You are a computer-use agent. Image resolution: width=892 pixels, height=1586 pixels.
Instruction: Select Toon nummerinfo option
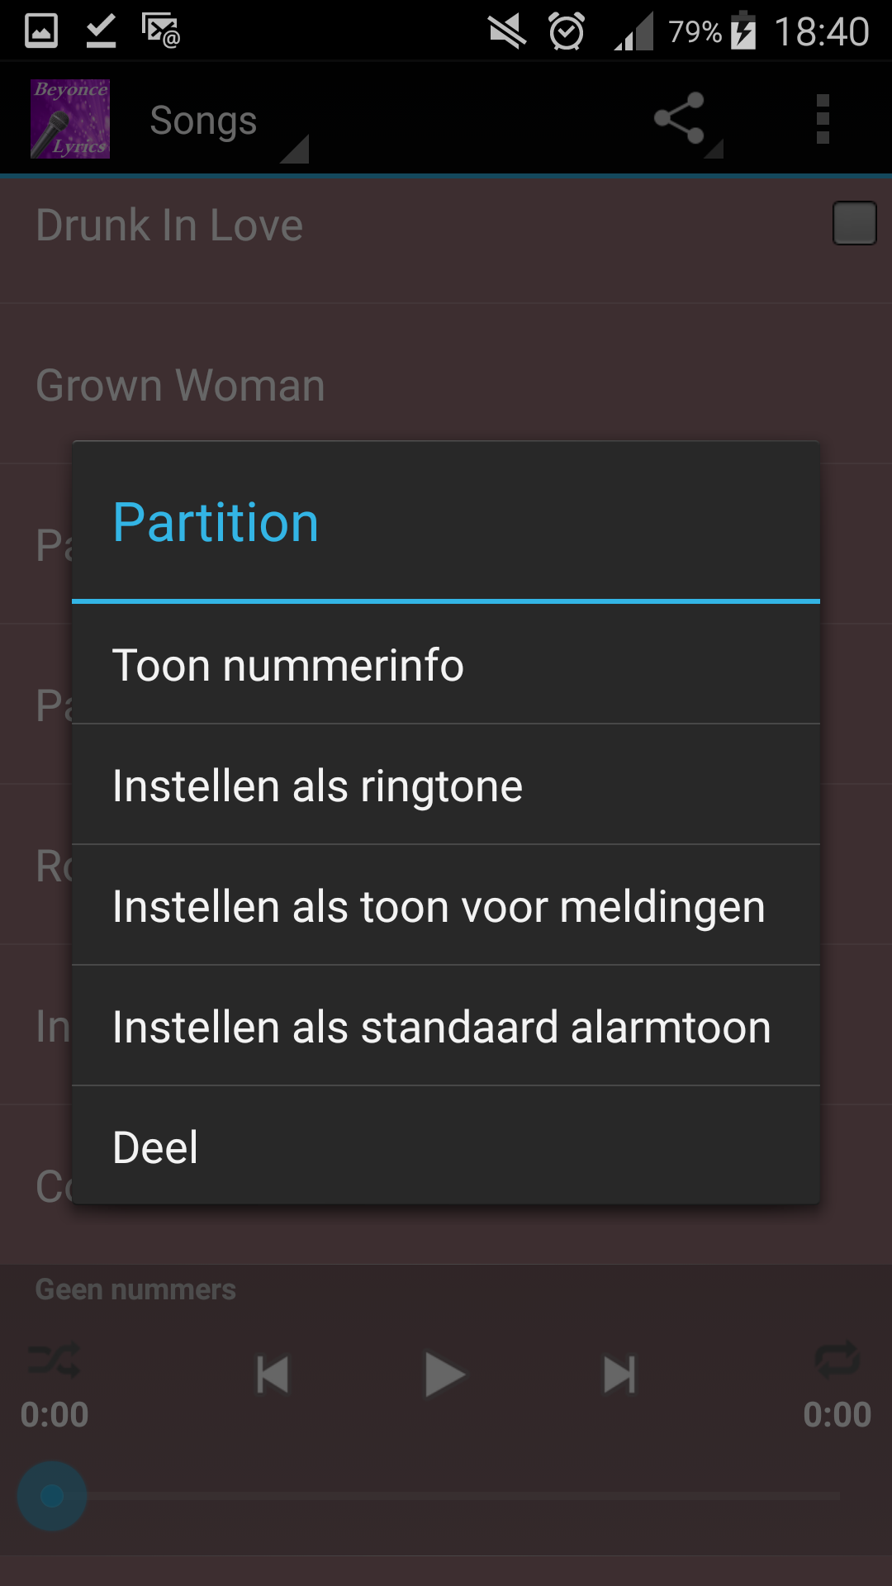point(446,665)
